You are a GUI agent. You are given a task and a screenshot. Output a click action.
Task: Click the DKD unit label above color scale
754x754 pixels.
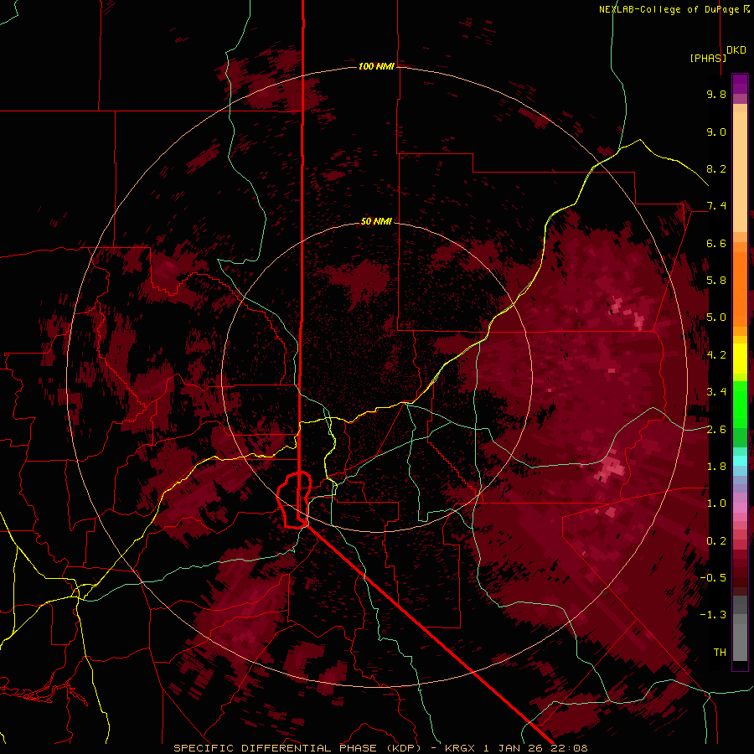[736, 50]
